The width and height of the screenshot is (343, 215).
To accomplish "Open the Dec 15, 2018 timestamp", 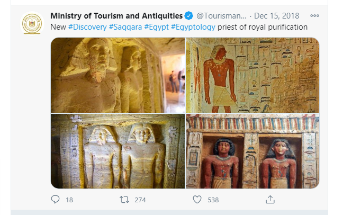I will (276, 16).
